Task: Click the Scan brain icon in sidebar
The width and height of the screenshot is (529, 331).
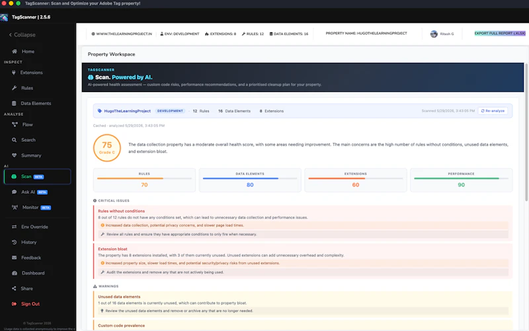Action: coord(14,177)
